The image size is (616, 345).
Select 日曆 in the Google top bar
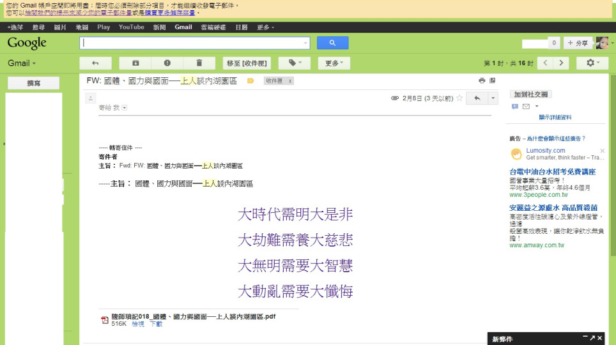pyautogui.click(x=242, y=27)
